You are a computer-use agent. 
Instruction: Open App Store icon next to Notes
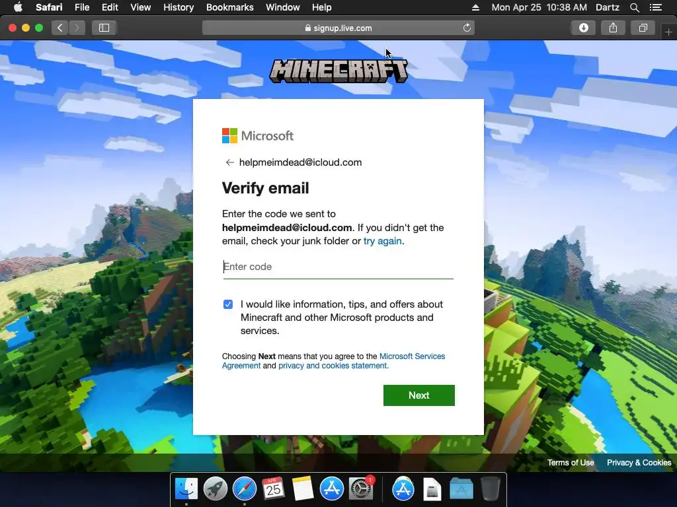pyautogui.click(x=332, y=489)
